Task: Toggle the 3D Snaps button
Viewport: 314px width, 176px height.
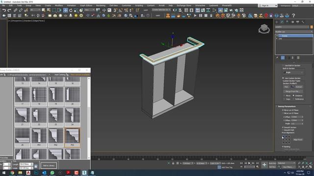Action: (116, 10)
